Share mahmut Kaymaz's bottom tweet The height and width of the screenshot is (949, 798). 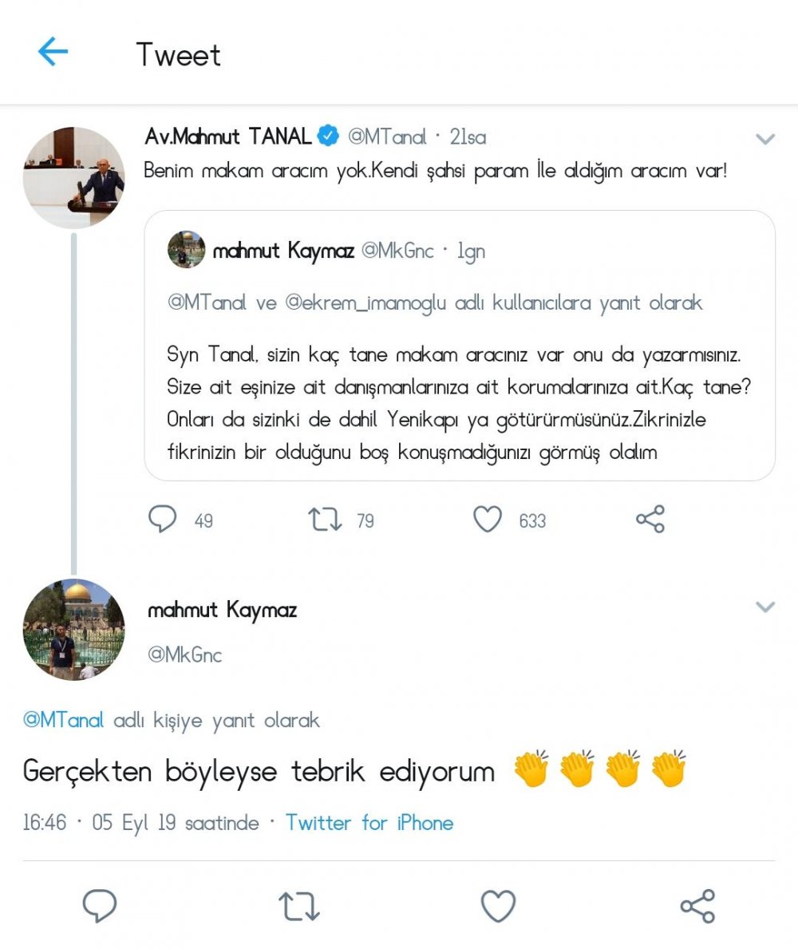697,906
